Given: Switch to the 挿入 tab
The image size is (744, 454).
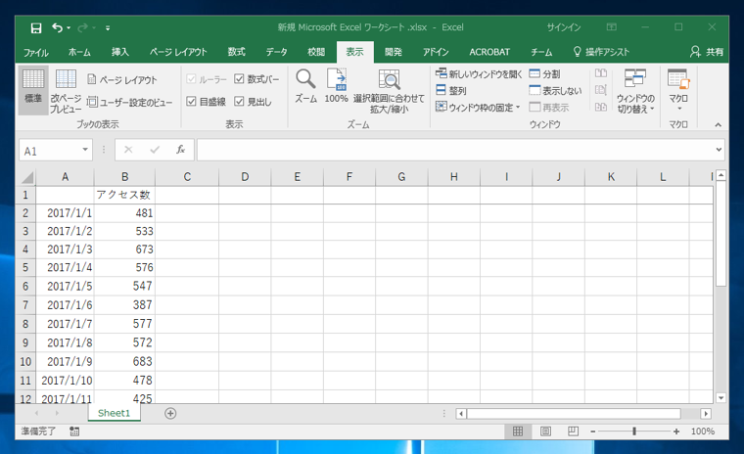Looking at the screenshot, I should point(120,52).
